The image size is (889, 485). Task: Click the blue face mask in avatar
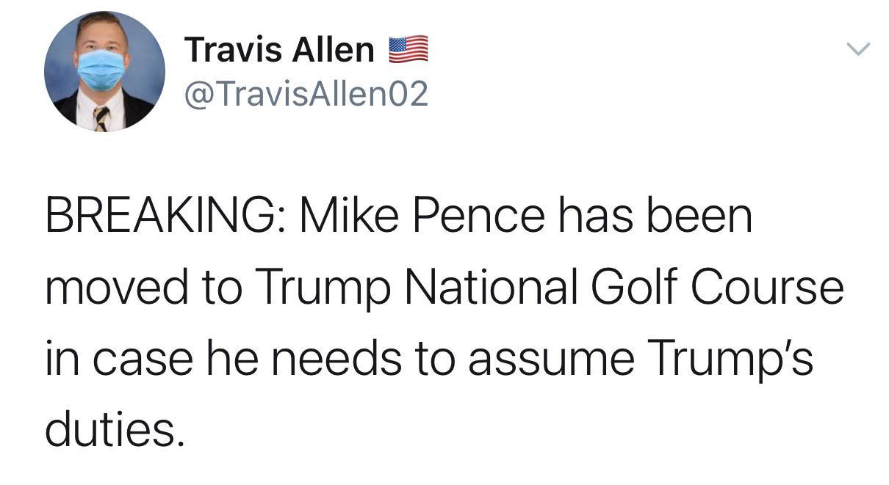pos(101,70)
